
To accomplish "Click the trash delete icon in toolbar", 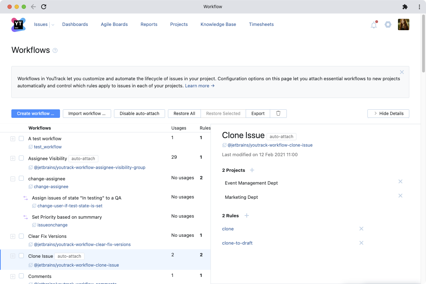I will 278,114.
